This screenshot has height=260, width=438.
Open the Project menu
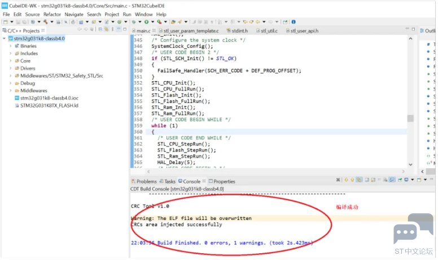click(112, 14)
